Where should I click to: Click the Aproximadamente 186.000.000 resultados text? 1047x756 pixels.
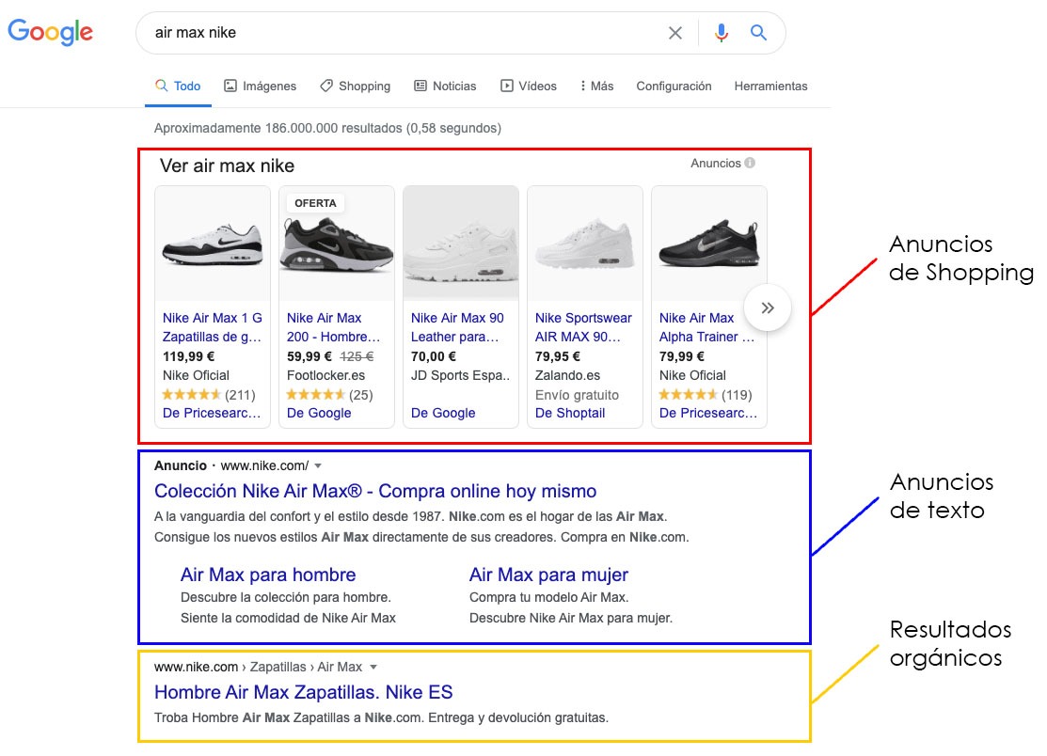328,128
